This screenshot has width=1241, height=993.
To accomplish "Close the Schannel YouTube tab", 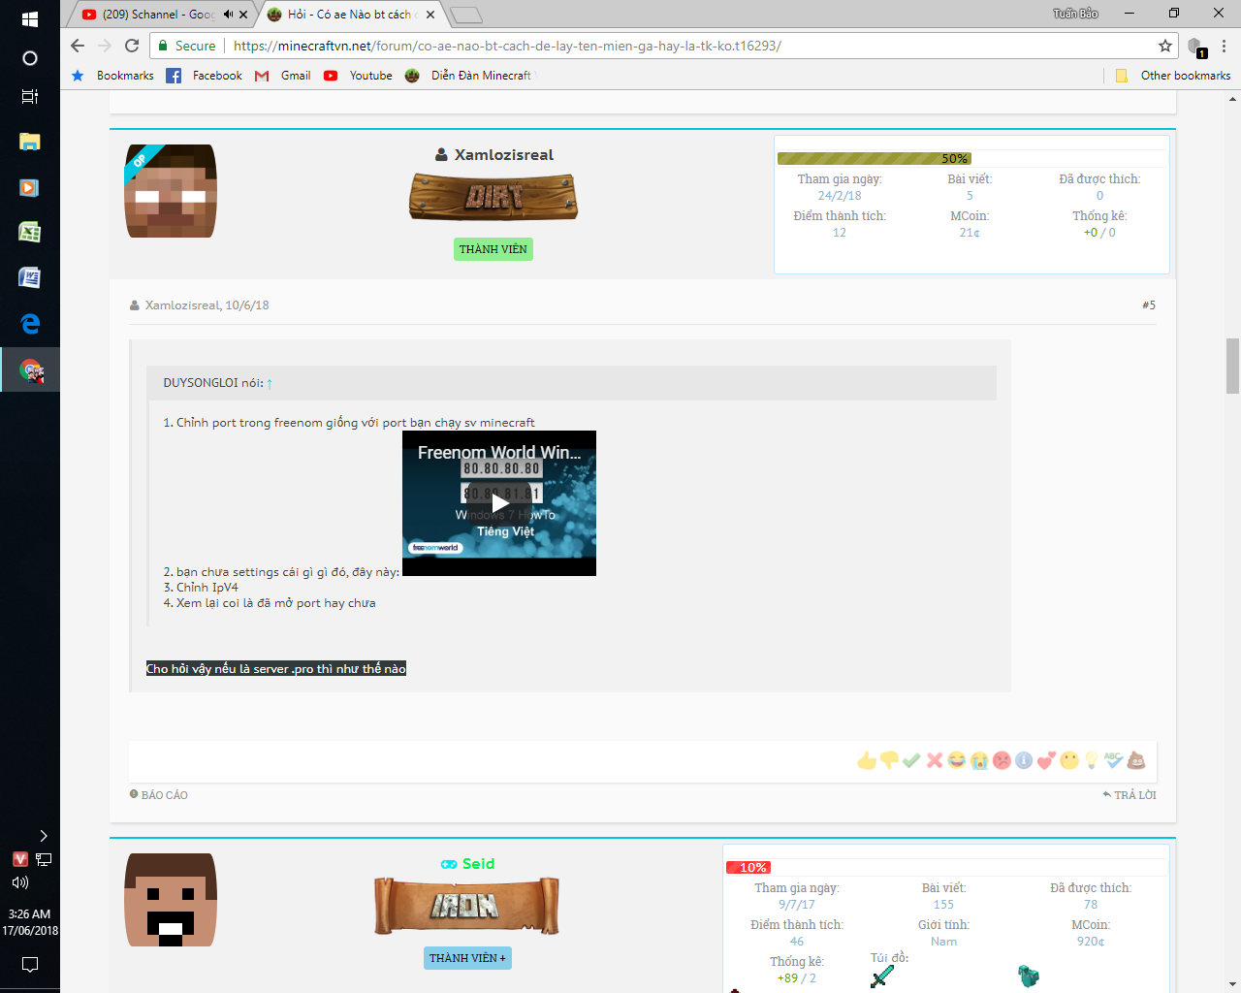I will (x=243, y=15).
